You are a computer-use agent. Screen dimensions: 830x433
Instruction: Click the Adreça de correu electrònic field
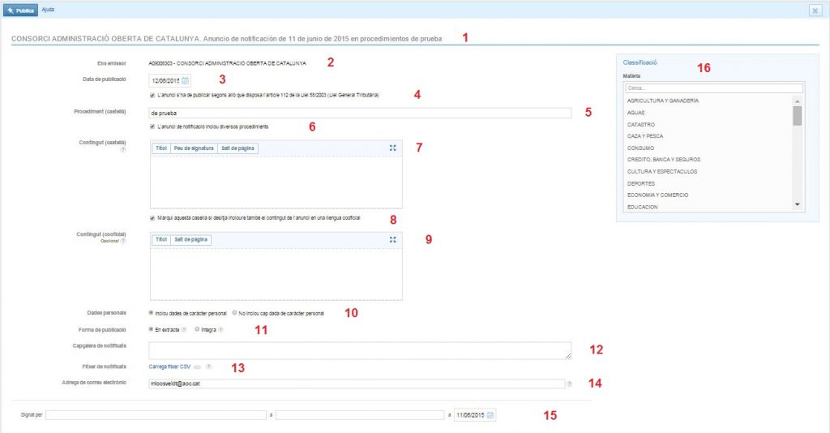(x=357, y=384)
